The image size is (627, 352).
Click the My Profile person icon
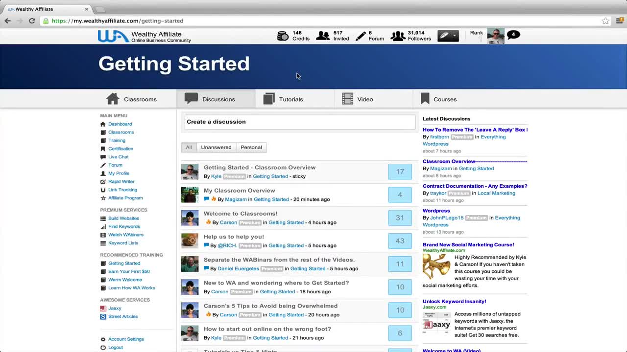pyautogui.click(x=103, y=174)
